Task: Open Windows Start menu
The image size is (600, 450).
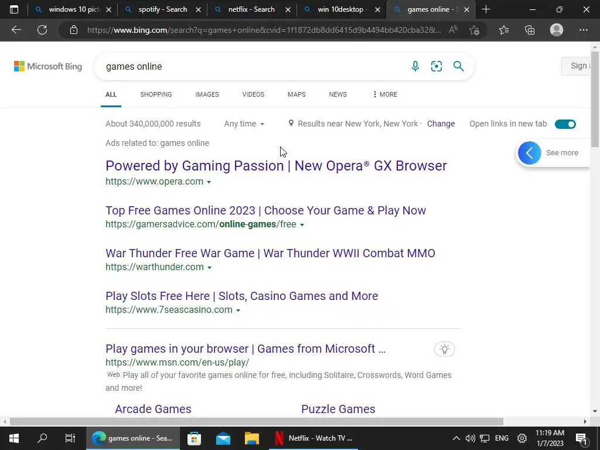Action: [x=14, y=438]
